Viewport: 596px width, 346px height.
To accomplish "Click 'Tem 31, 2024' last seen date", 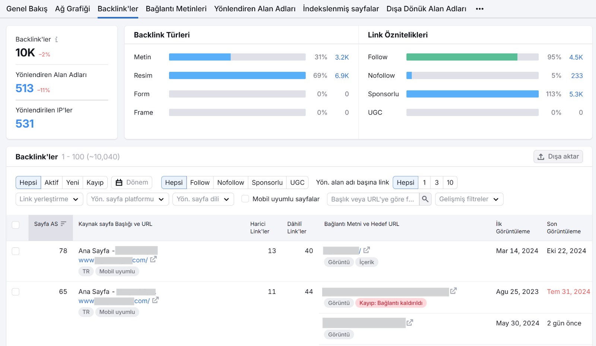I will click(x=568, y=292).
